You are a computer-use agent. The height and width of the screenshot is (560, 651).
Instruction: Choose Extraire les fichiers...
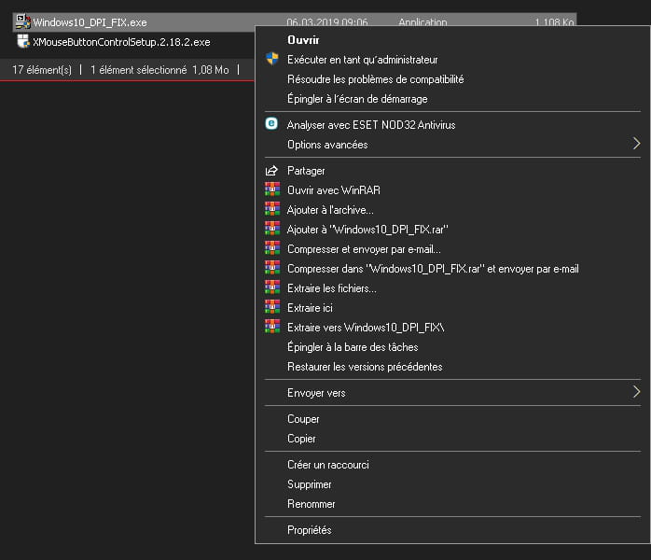pos(452,288)
